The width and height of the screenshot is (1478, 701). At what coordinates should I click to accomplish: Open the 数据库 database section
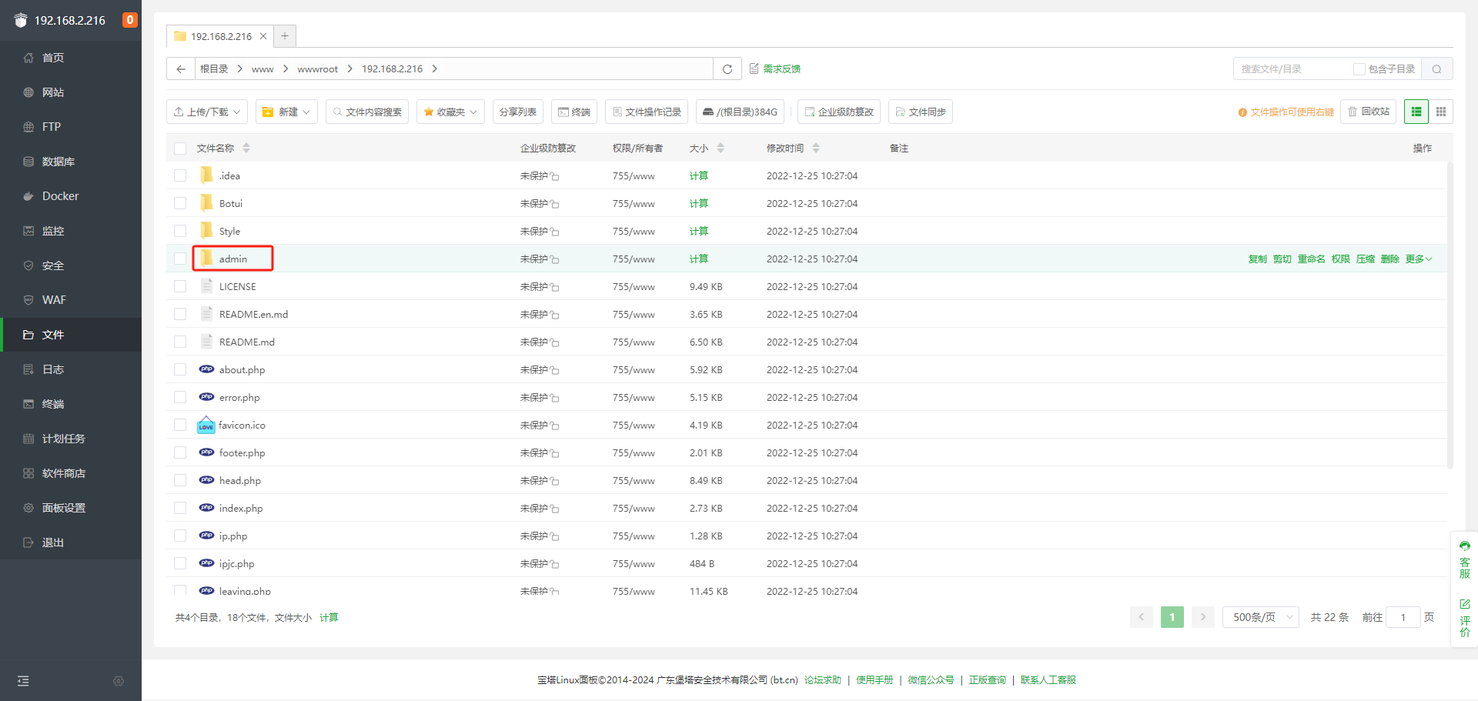71,162
